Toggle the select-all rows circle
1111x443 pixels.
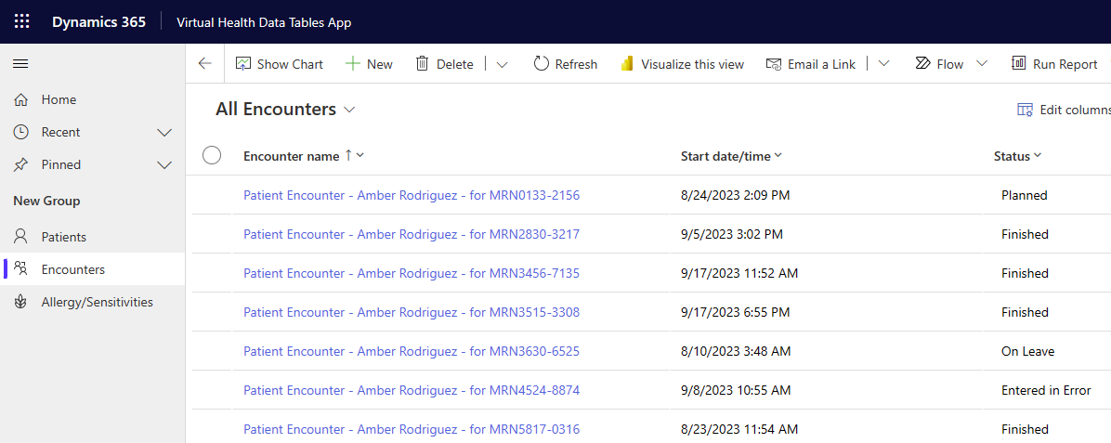click(212, 155)
